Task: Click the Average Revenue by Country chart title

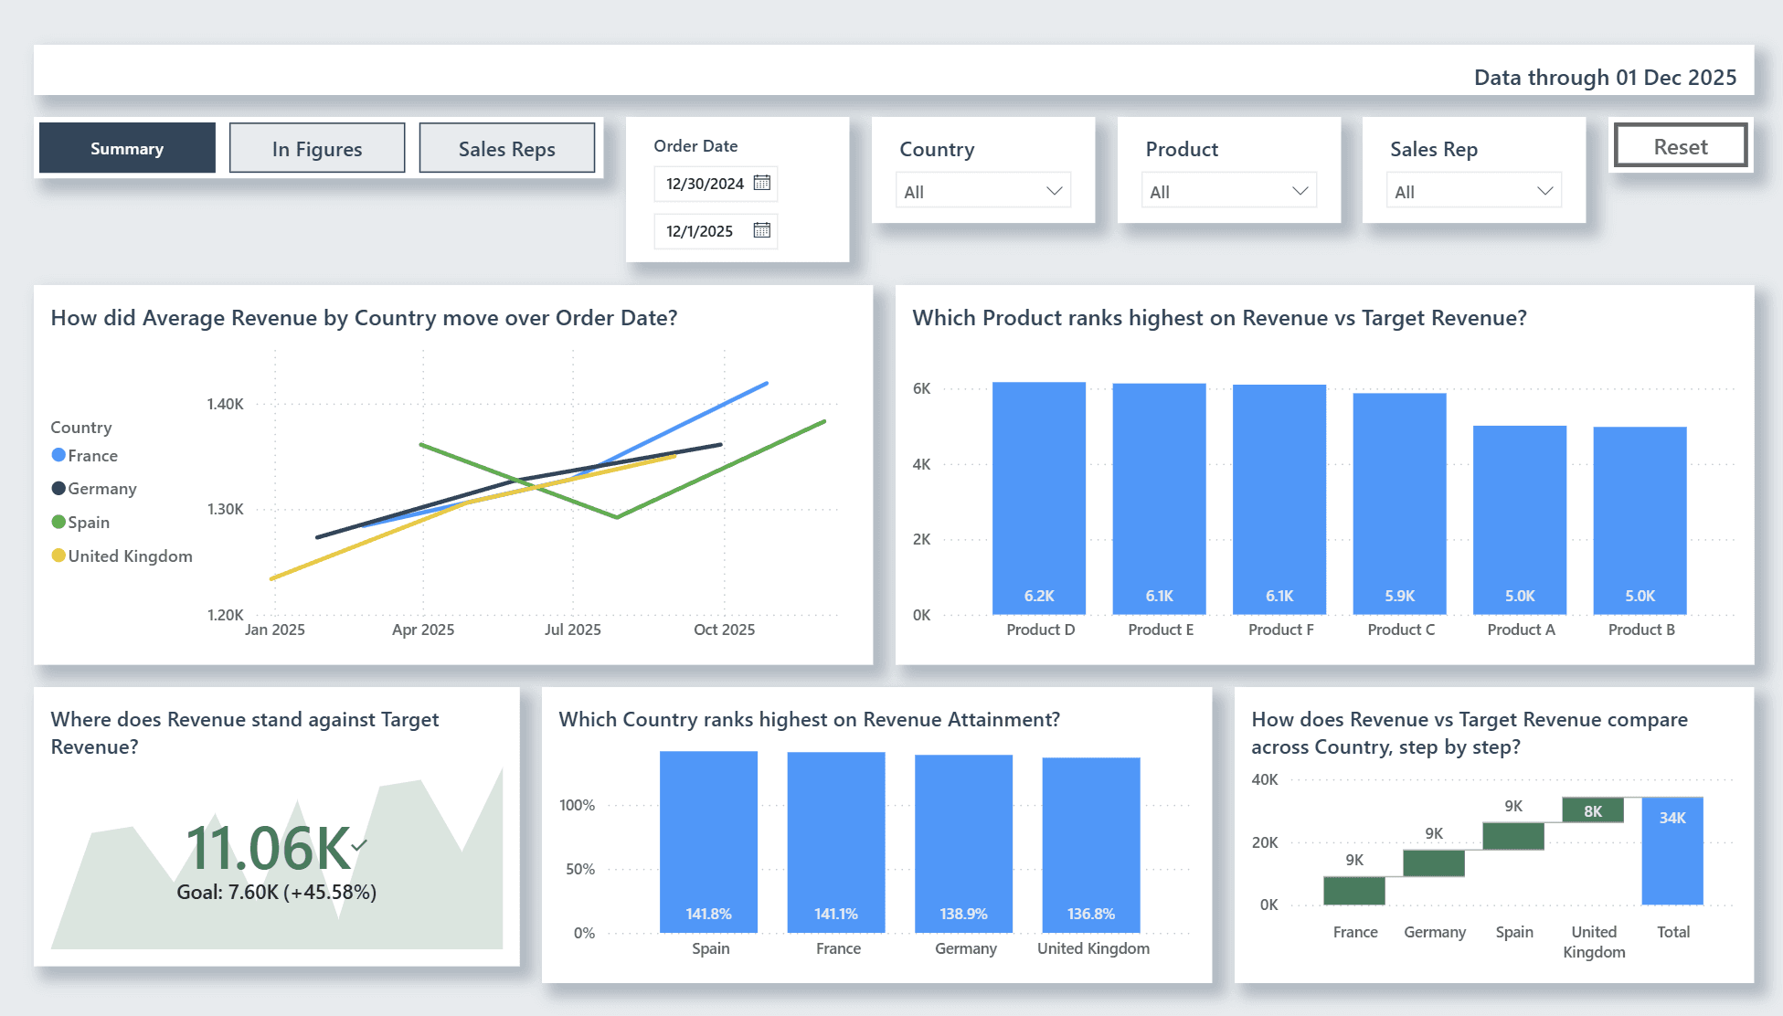Action: [364, 317]
